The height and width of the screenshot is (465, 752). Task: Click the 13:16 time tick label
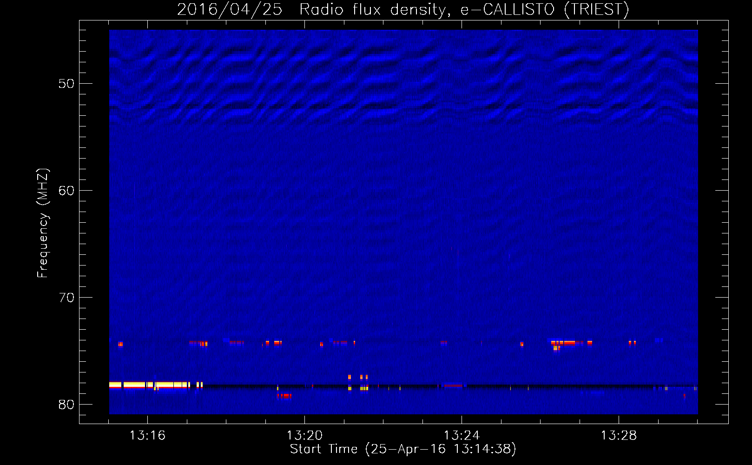tap(147, 436)
